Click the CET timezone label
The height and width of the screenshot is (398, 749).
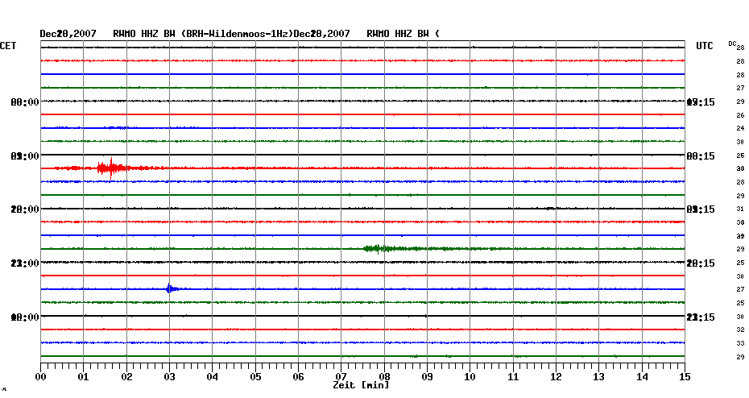8,46
